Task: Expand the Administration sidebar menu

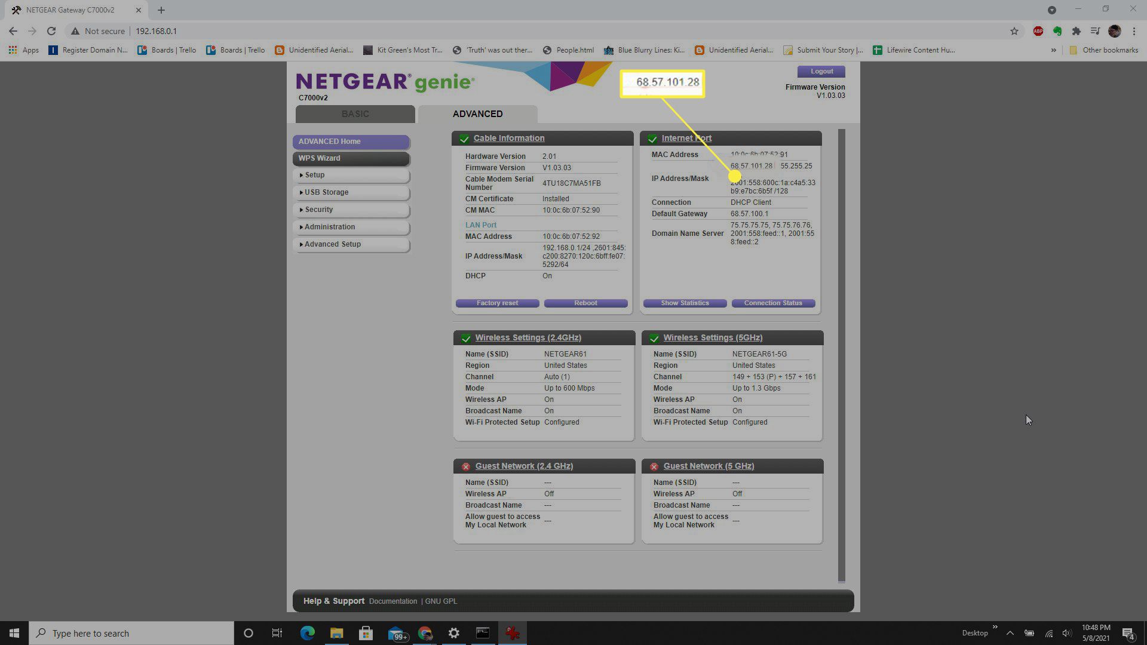Action: [x=351, y=227]
